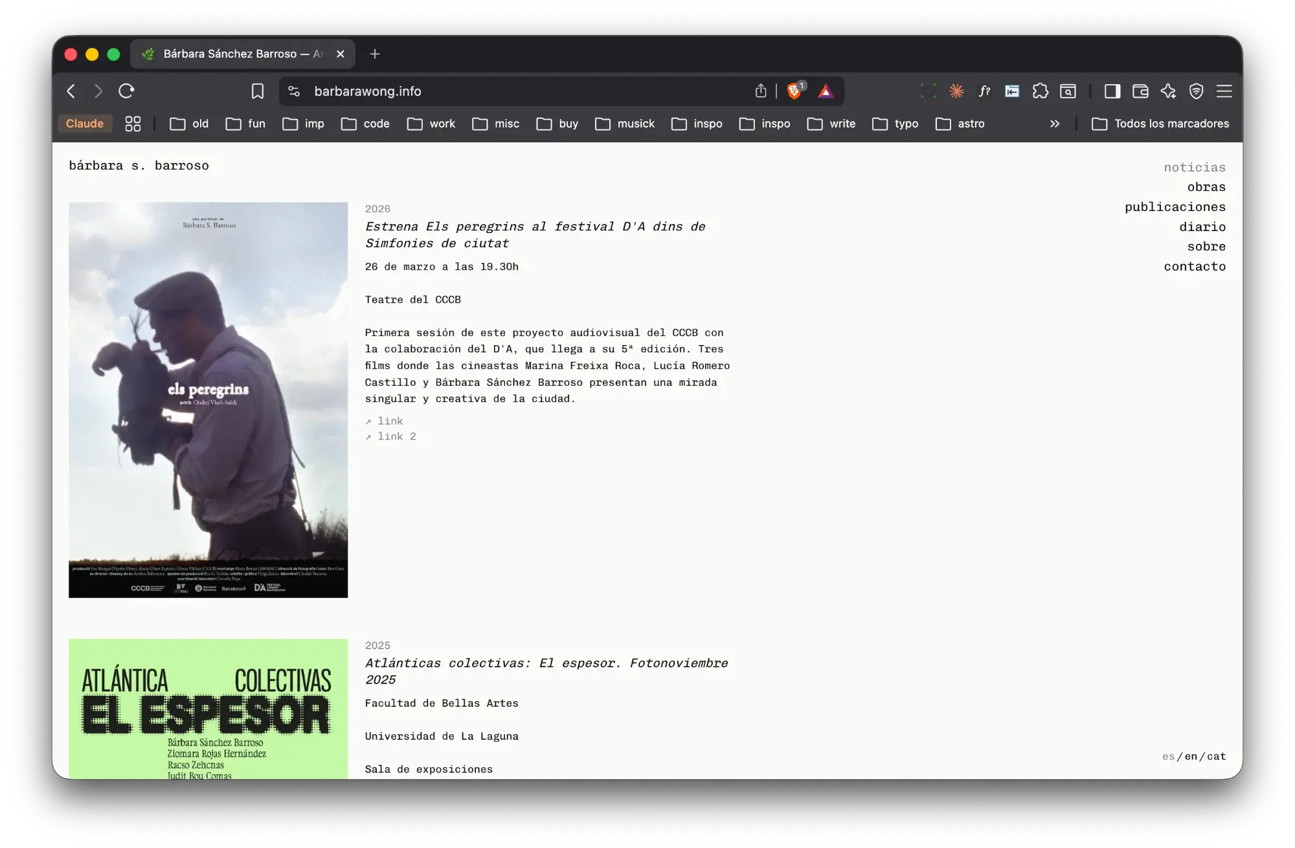Close the Bárbara Sánchez Barroso tab
Screen dimensions: 1295x848
[x=341, y=54]
